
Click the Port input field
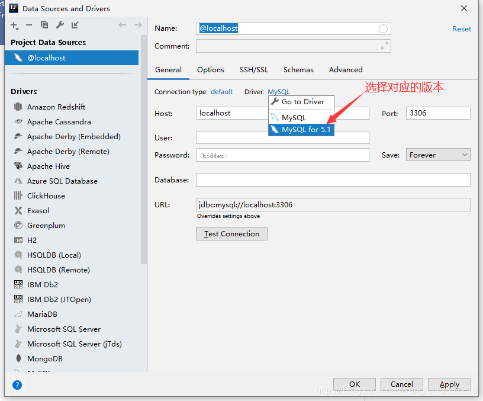click(438, 113)
